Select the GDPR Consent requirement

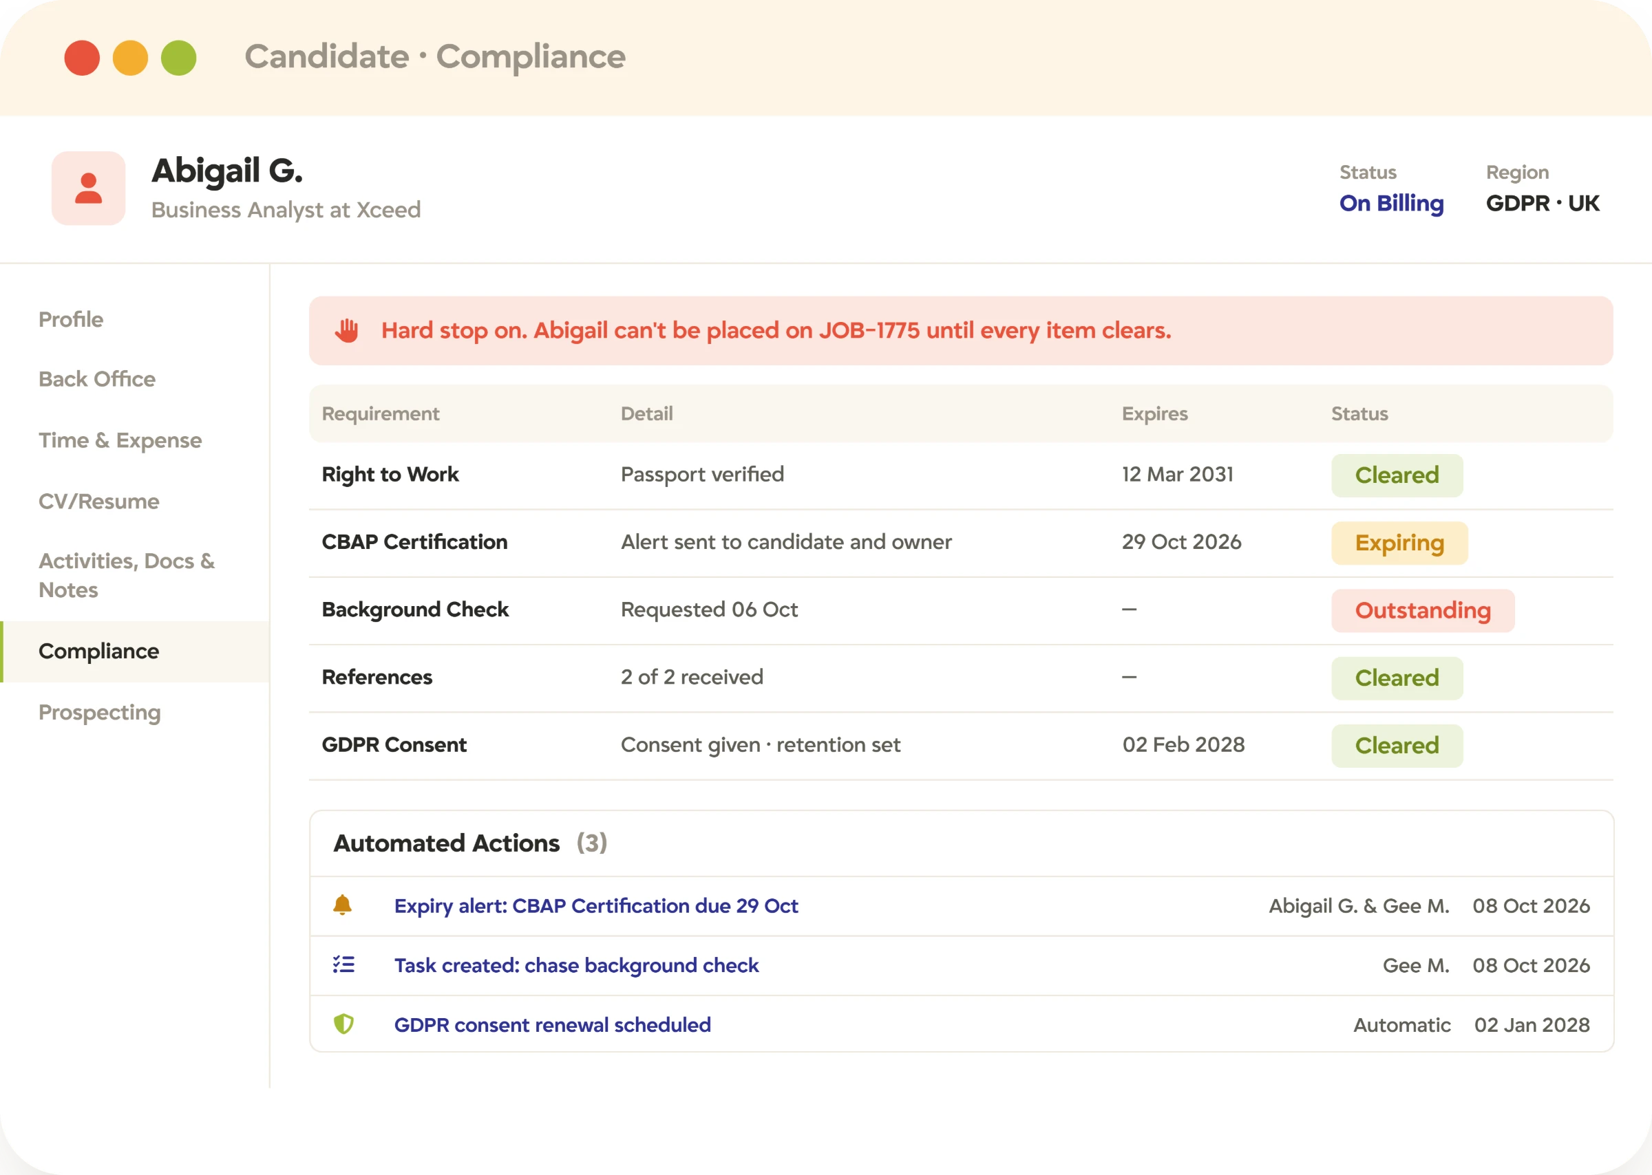tap(394, 744)
